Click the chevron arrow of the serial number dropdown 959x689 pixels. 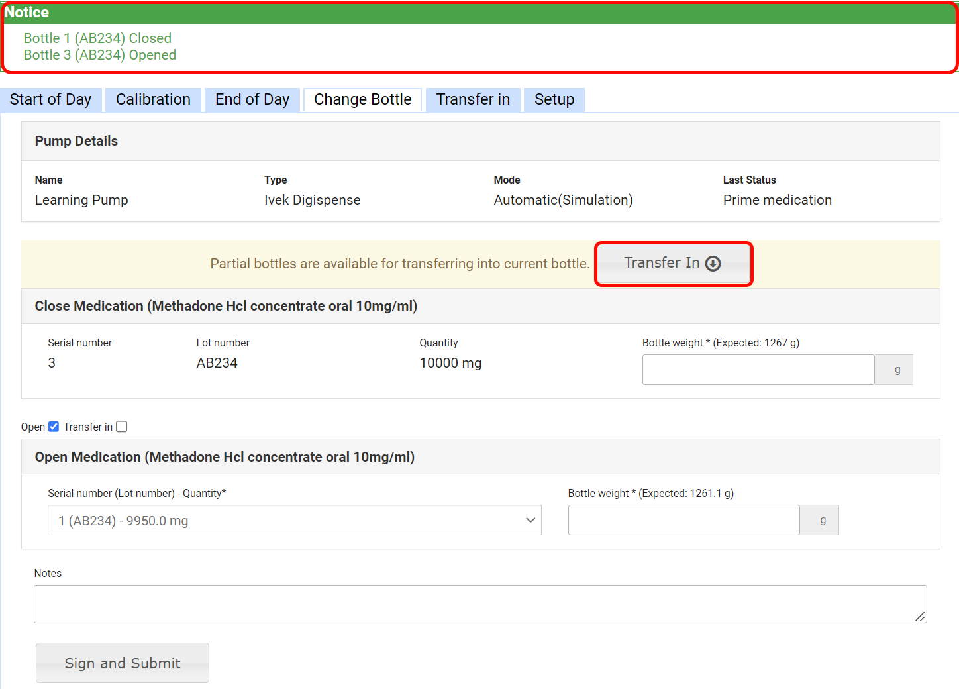click(530, 521)
